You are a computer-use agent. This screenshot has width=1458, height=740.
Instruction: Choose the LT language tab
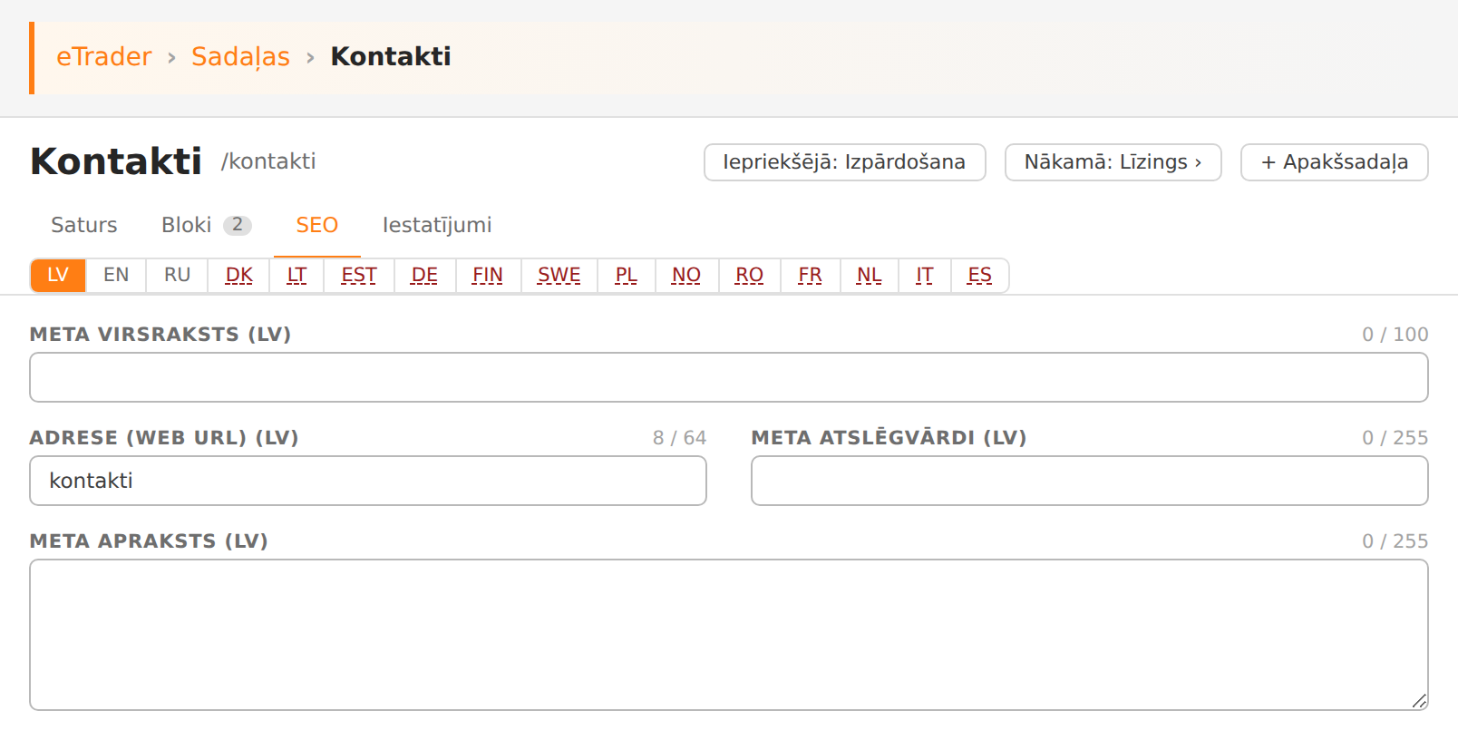coord(296,275)
